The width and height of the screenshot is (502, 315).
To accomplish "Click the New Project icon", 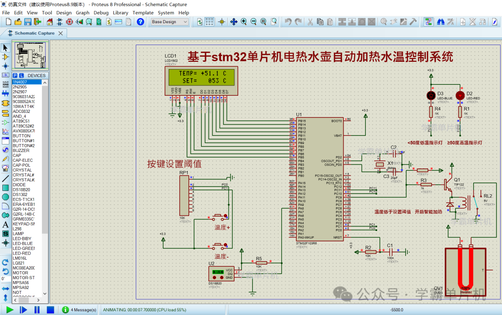I will pyautogui.click(x=8, y=22).
